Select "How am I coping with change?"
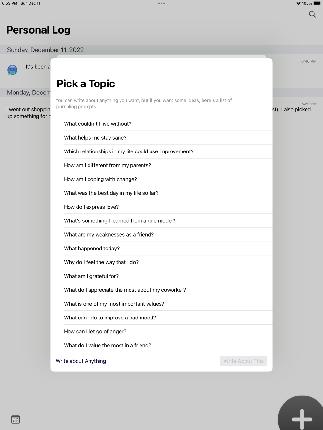The width and height of the screenshot is (323, 430). (100, 179)
